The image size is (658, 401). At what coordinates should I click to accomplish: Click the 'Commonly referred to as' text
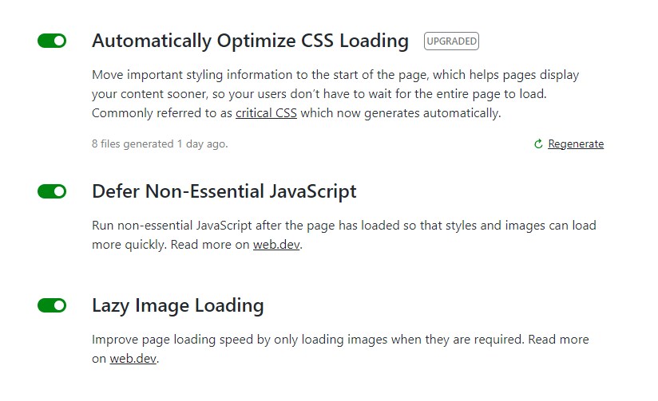[x=162, y=113]
